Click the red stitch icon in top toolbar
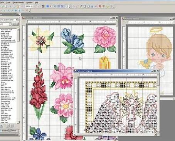The height and width of the screenshot is (141, 175). point(100,6)
